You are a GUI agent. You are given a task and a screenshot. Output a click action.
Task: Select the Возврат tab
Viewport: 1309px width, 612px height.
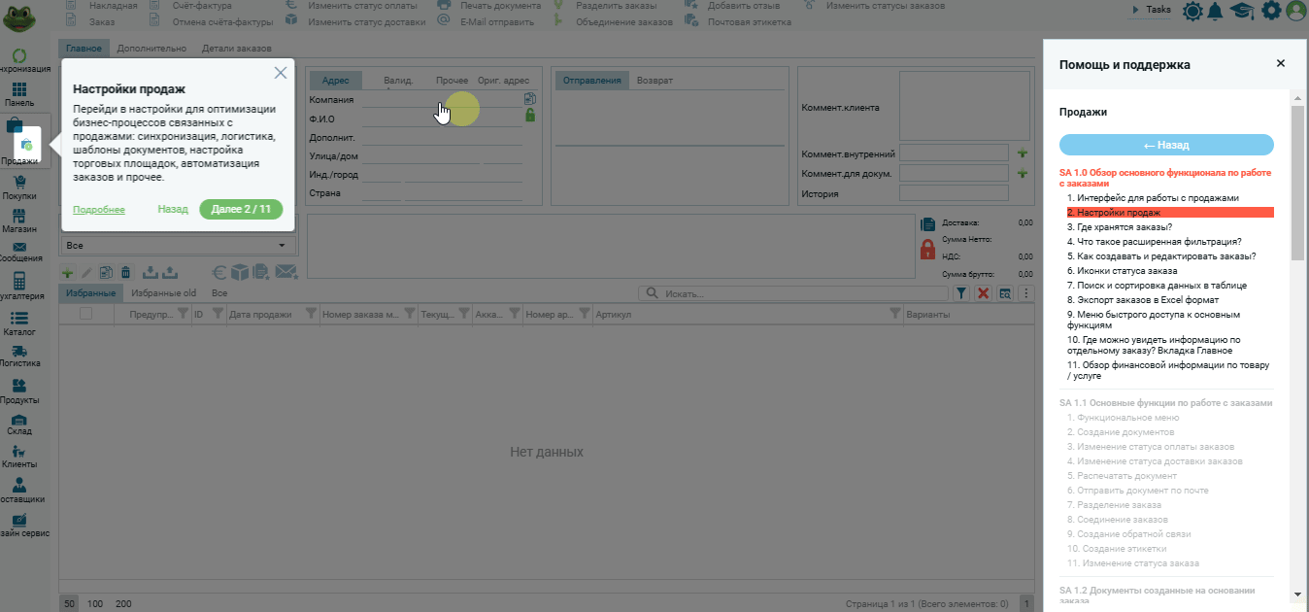pyautogui.click(x=654, y=81)
